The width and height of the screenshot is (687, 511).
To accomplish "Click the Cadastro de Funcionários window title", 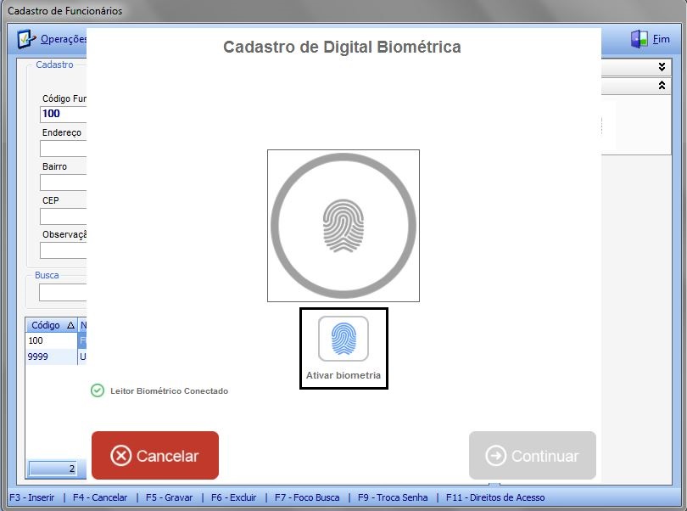I will [64, 11].
